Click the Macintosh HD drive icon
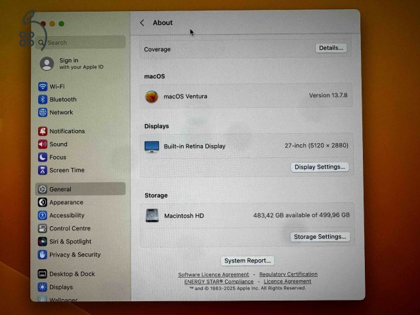This screenshot has width=420, height=315. pos(152,216)
